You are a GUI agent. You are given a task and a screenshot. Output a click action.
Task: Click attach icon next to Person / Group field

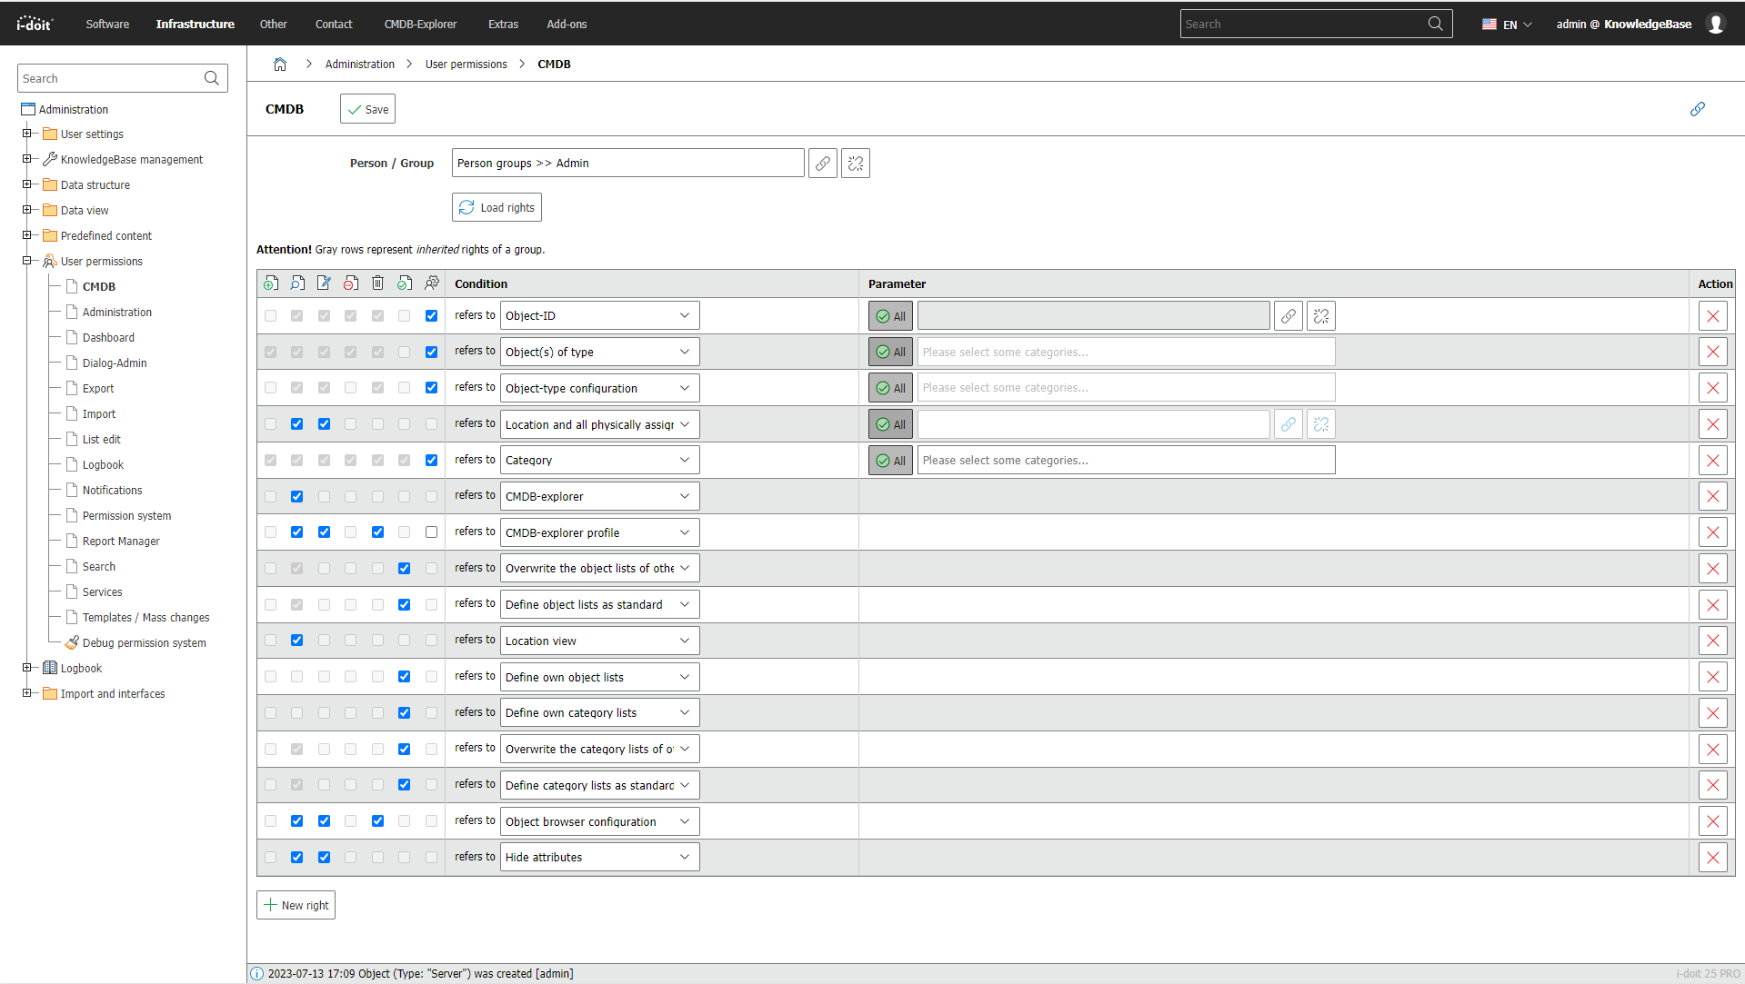[822, 164]
